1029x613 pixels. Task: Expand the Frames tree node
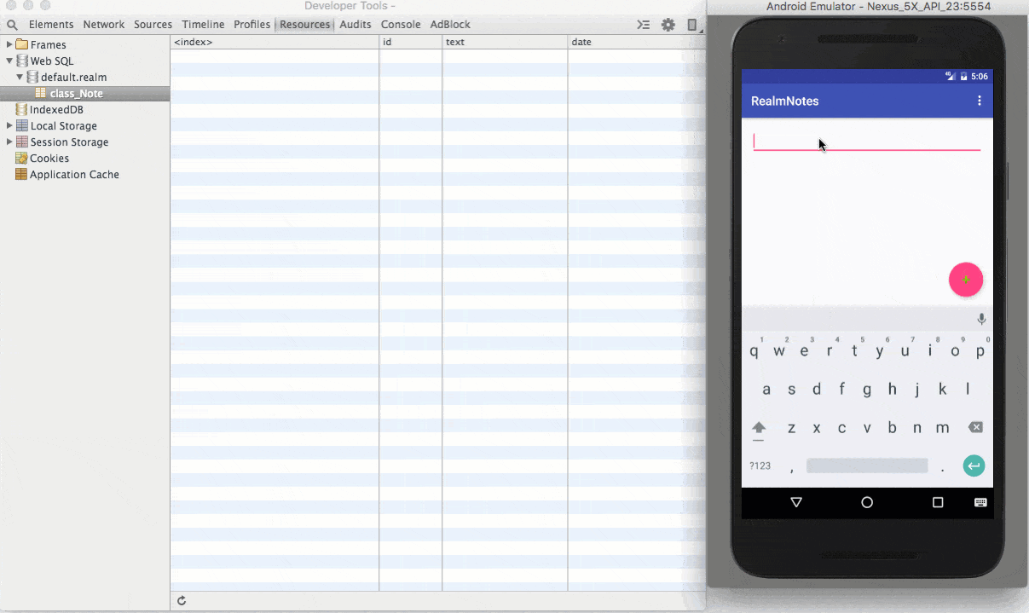coord(9,44)
